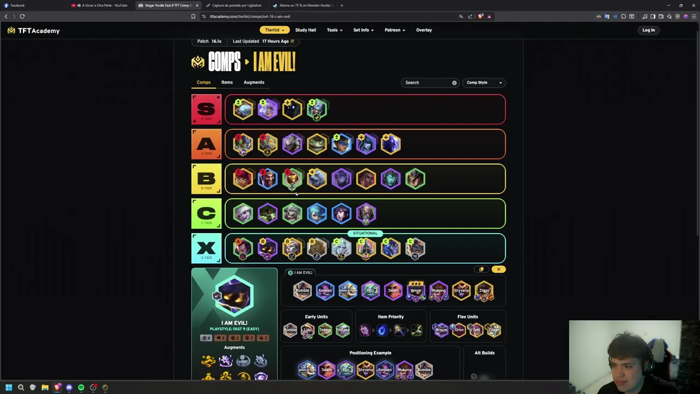
Task: Open the Overlay page
Action: pos(424,30)
